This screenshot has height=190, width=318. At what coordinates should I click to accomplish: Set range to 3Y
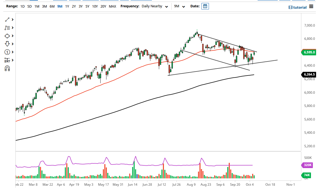(x=80, y=6)
